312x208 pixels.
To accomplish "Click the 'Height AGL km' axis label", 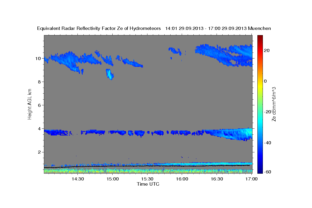I will coord(30,104).
